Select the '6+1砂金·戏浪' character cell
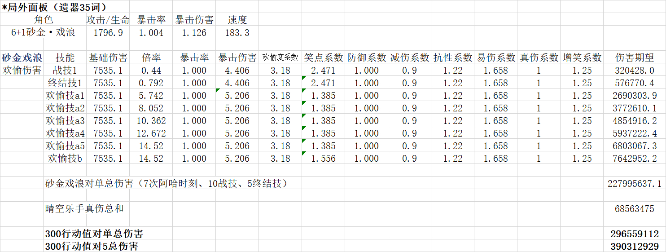666x252 pixels. [x=44, y=32]
